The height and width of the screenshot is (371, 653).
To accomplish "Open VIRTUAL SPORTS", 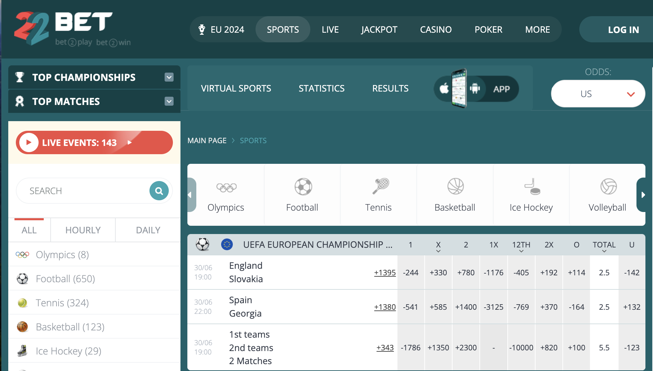I will point(236,88).
